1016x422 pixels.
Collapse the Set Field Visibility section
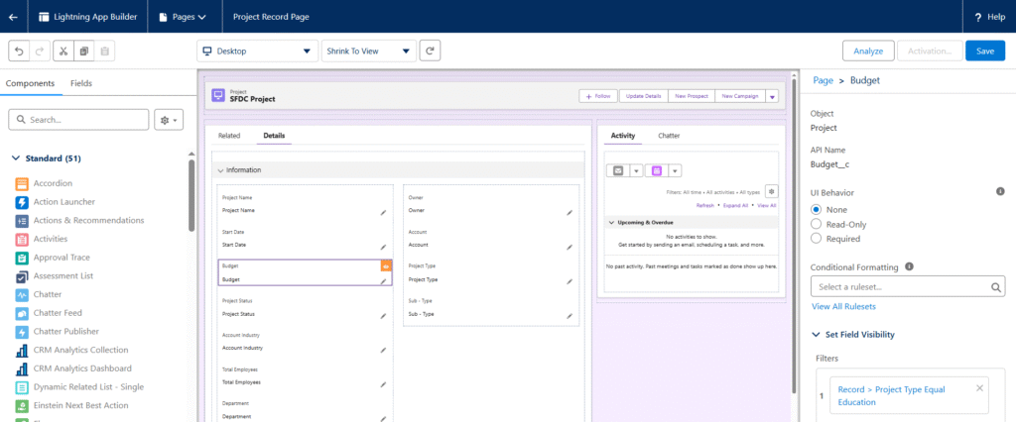tap(817, 335)
